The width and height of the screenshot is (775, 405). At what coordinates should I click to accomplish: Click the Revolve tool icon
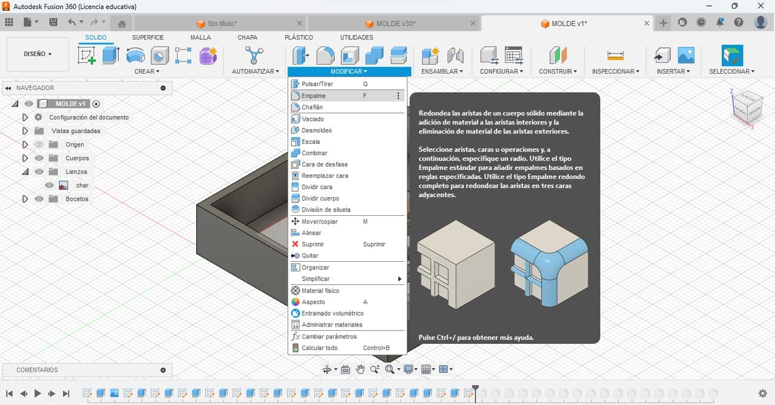click(x=136, y=56)
